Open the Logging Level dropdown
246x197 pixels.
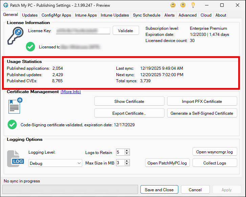coord(55,163)
